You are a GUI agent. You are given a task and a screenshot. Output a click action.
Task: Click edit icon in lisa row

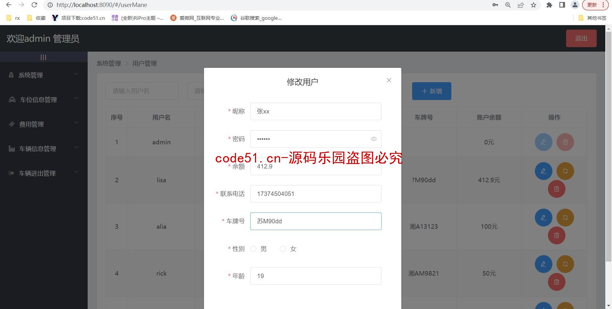(543, 171)
